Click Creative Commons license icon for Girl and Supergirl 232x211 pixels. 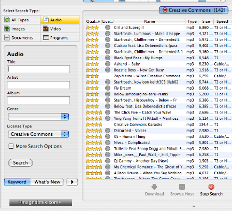click(108, 27)
